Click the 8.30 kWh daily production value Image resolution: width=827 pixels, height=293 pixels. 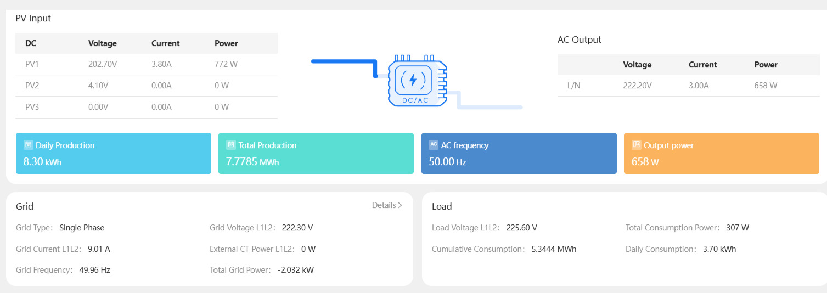click(x=42, y=162)
